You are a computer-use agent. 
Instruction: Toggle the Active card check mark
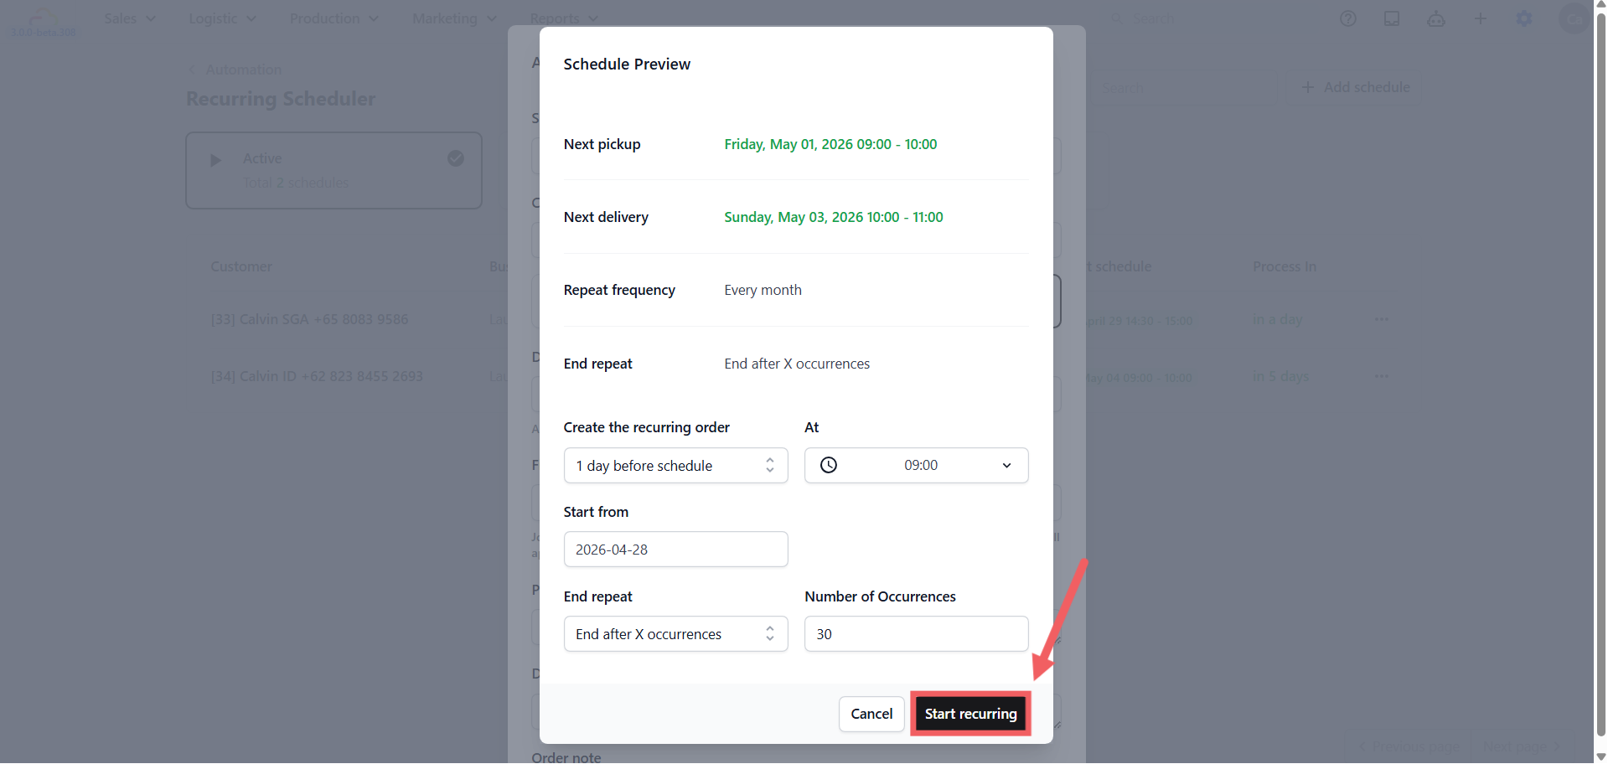coord(456,158)
